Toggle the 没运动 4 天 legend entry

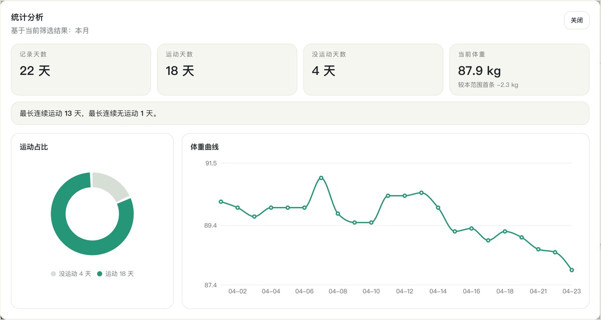pyautogui.click(x=72, y=273)
